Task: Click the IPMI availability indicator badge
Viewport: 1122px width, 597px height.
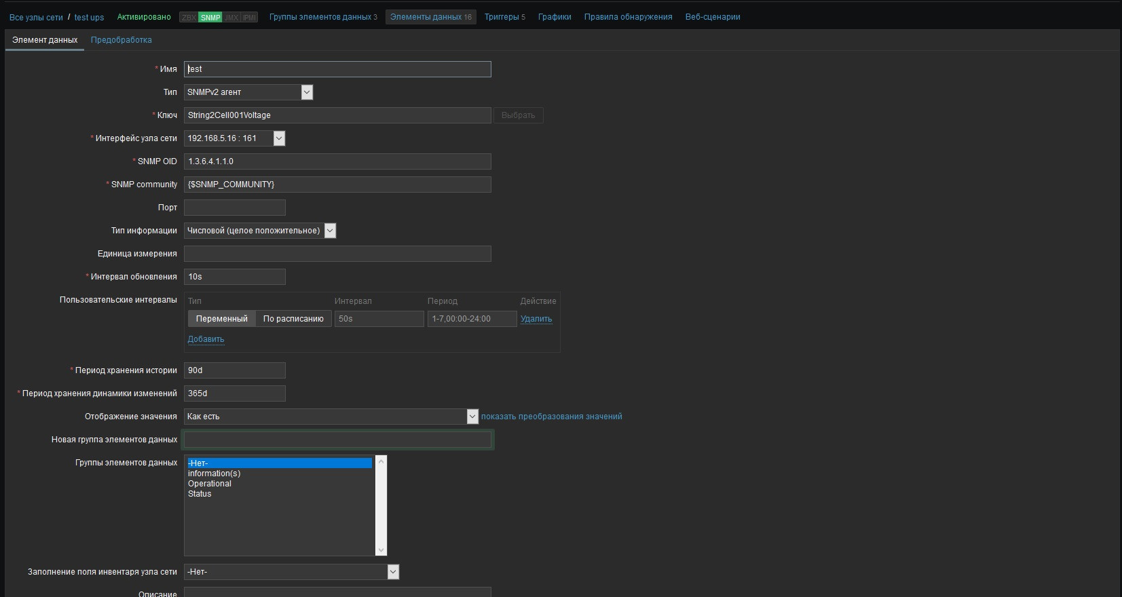Action: (x=249, y=18)
